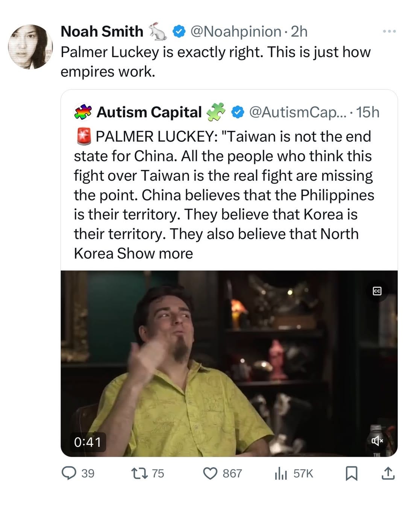This screenshot has height=506, width=406.
Task: Enable closed captions CC on video
Action: click(x=377, y=291)
